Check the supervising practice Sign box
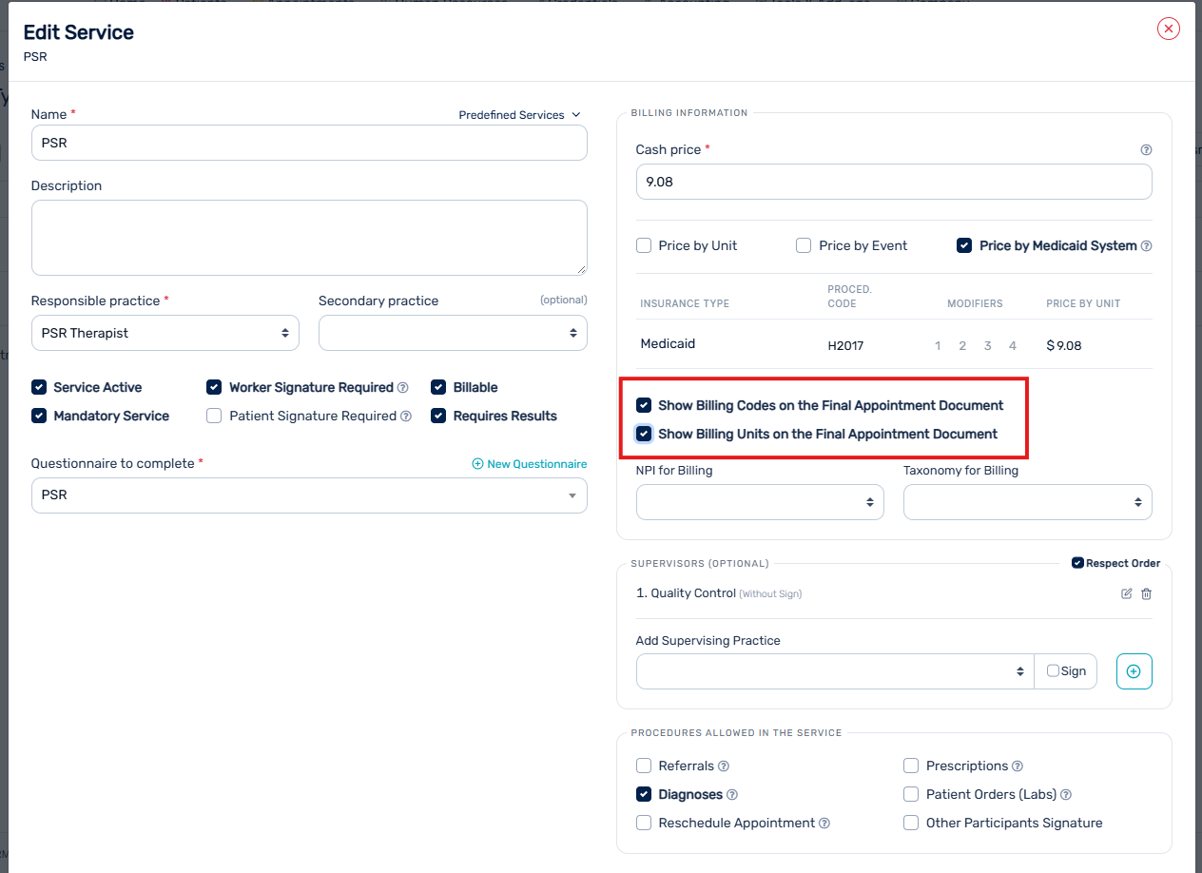The height and width of the screenshot is (873, 1202). pos(1053,670)
